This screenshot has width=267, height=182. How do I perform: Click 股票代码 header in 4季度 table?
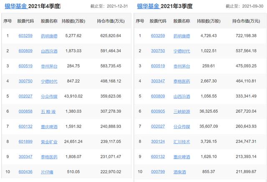tap(25, 21)
